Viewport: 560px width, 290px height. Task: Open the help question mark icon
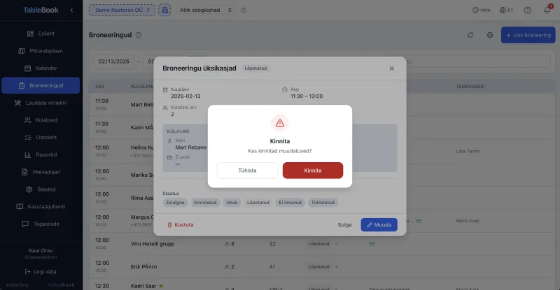(x=527, y=10)
